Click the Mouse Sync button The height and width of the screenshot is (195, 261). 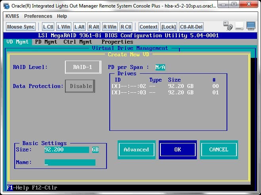pos(21,27)
